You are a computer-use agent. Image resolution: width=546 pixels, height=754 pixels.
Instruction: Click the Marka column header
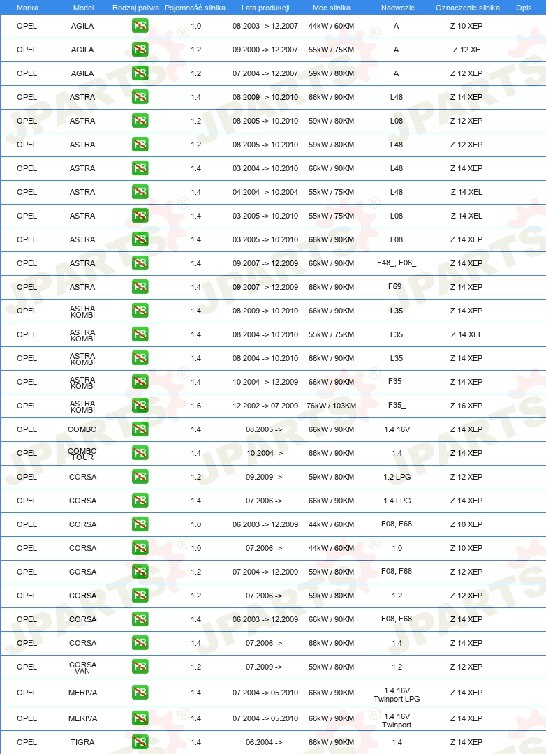27,8
